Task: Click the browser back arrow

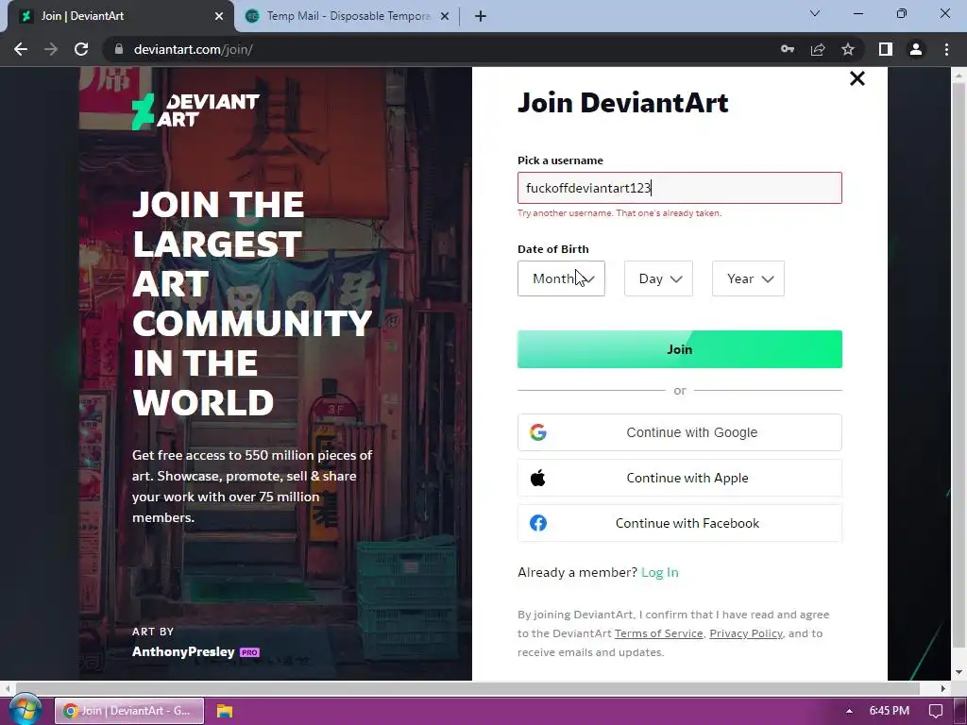Action: point(21,49)
